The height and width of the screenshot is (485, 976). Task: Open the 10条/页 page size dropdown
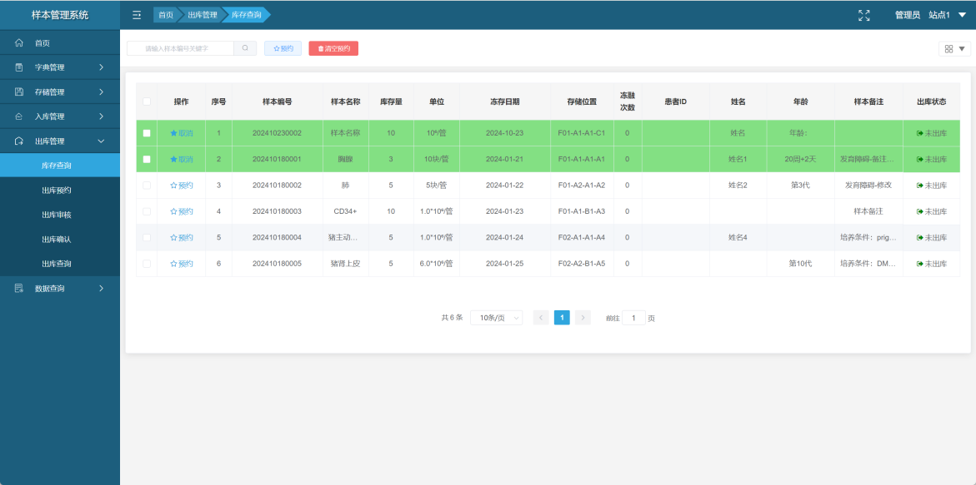pos(496,318)
